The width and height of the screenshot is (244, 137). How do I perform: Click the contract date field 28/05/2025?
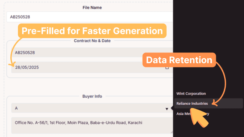pos(92,67)
